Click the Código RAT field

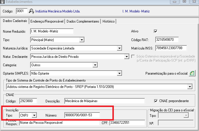(x=167, y=40)
